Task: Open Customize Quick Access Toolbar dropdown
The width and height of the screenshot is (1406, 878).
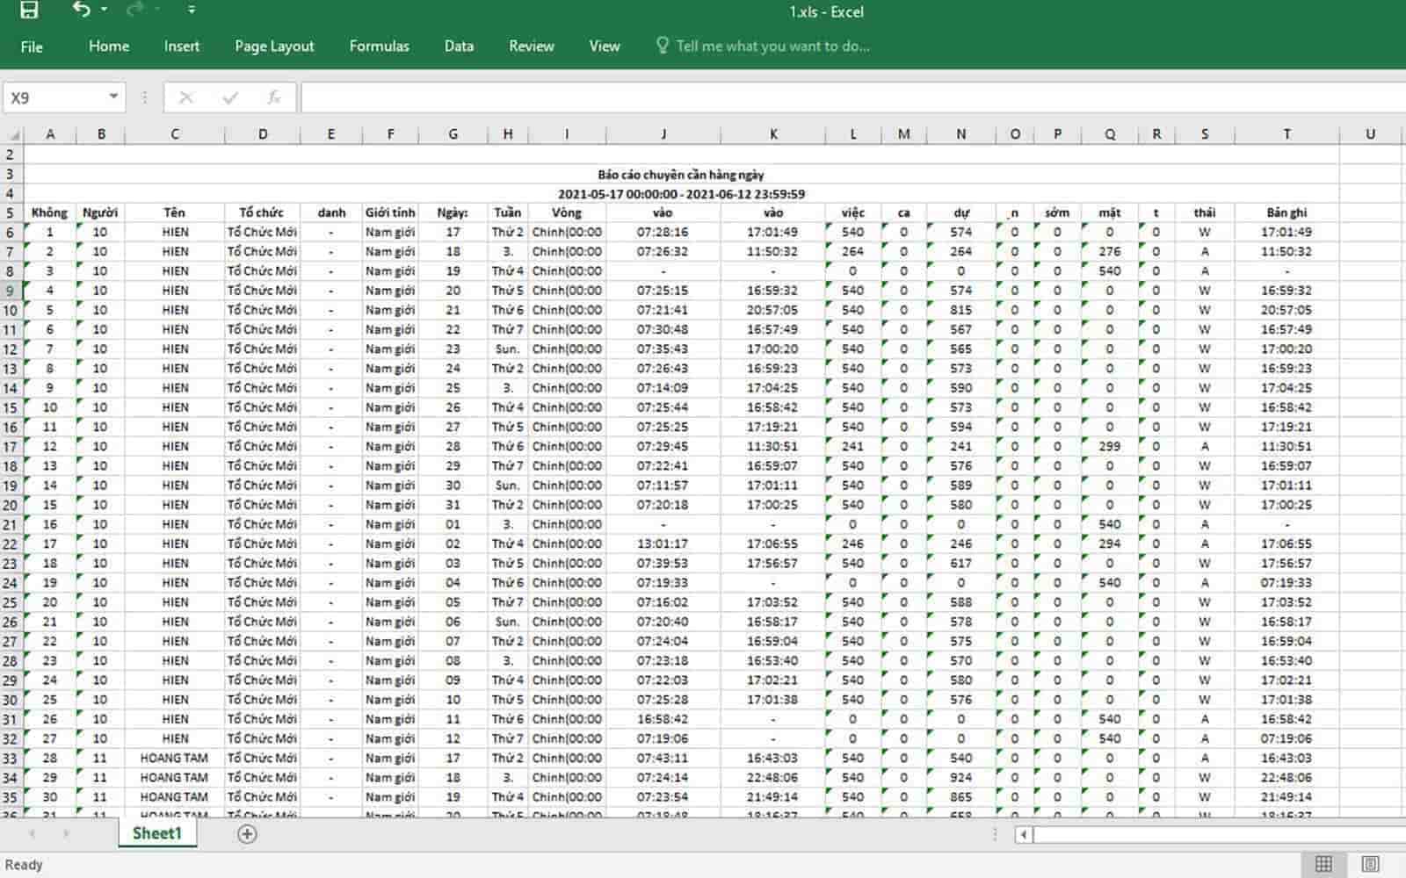Action: 192,11
